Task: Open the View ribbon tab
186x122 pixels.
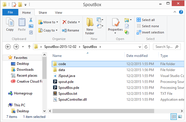Action: 59,12
